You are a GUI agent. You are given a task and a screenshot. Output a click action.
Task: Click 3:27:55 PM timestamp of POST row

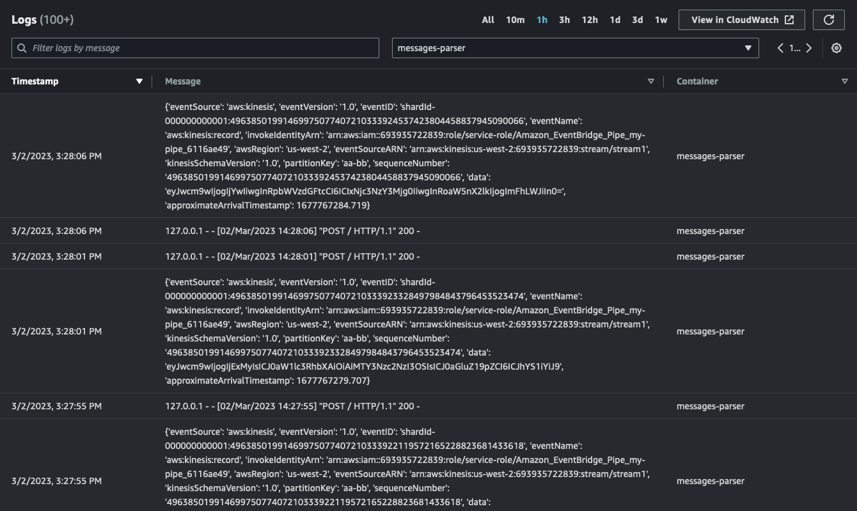[56, 406]
